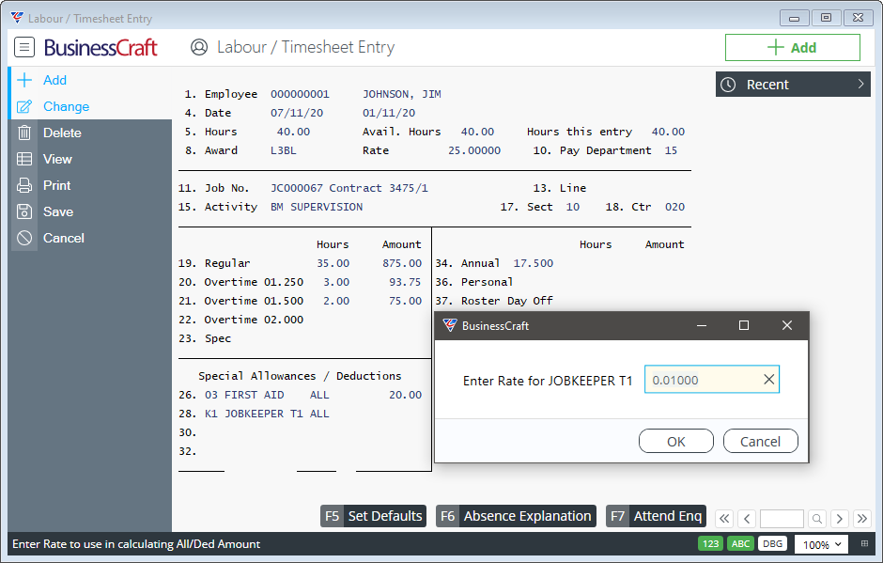The image size is (883, 563).
Task: Go to next record arrow
Action: (839, 519)
